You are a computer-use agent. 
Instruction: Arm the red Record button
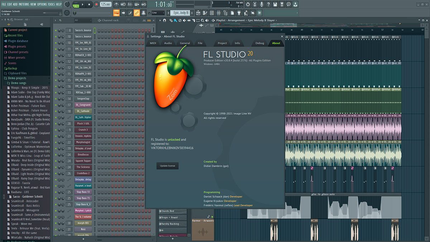tap(96, 4)
